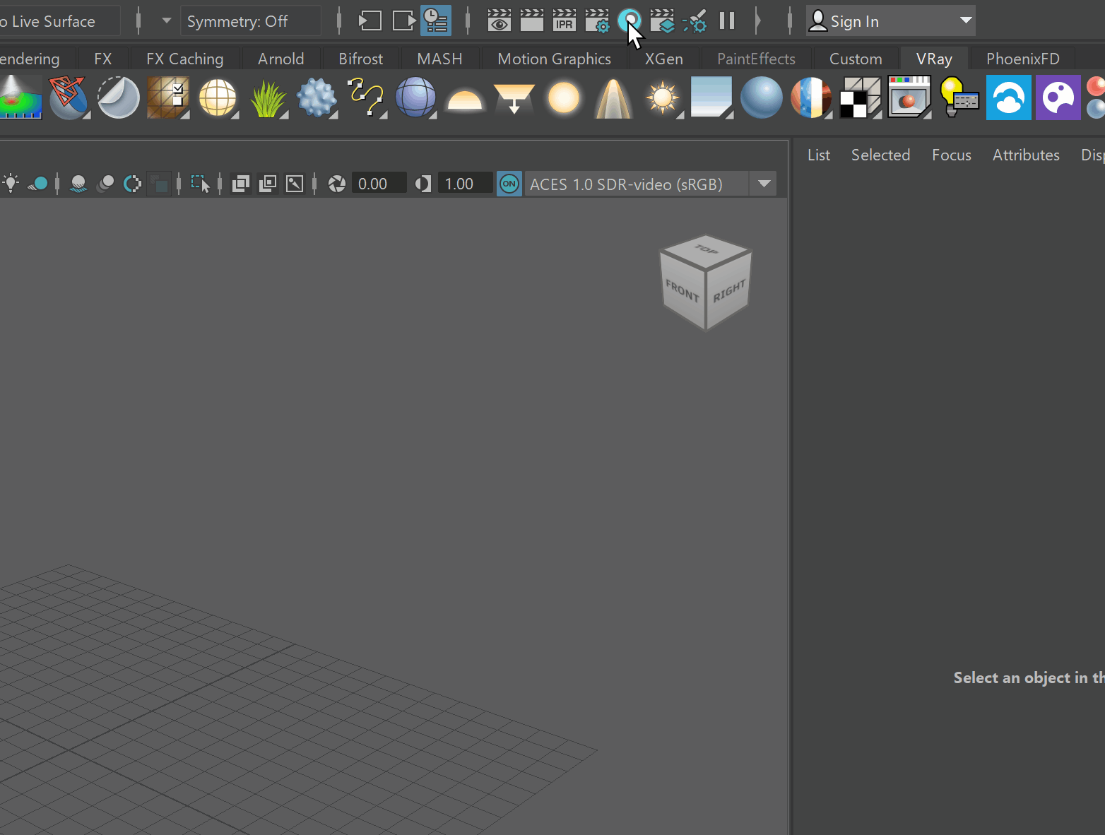Click V-Ray blue material ball icon
The height and width of the screenshot is (835, 1105).
click(762, 97)
